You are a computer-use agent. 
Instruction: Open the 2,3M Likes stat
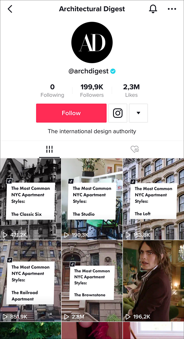pos(131,91)
